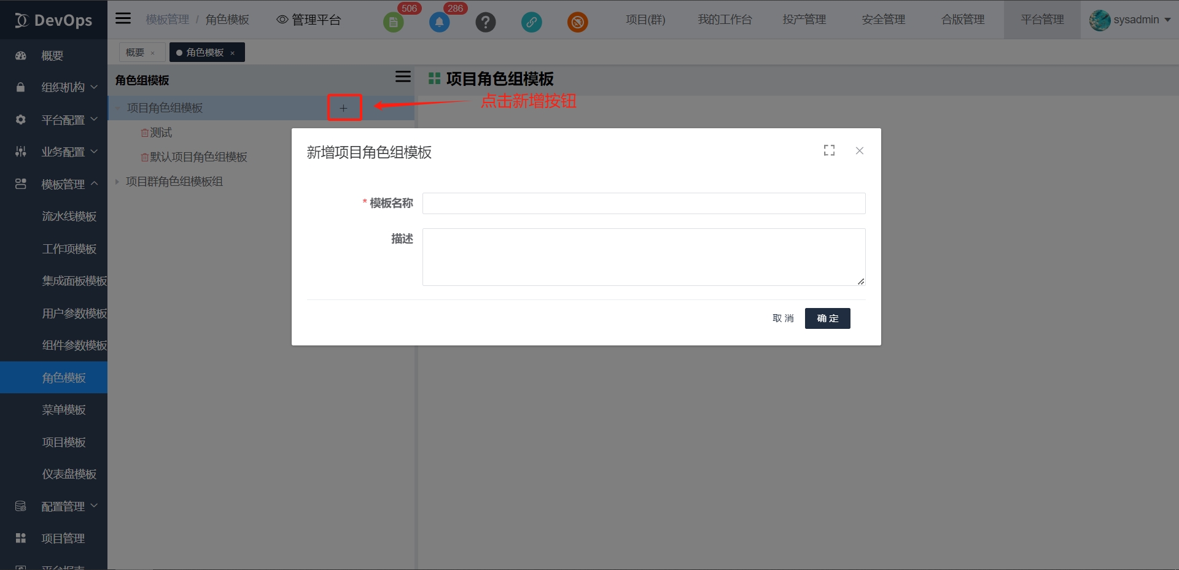
Task: Open the blue bell notifications icon
Action: [439, 22]
